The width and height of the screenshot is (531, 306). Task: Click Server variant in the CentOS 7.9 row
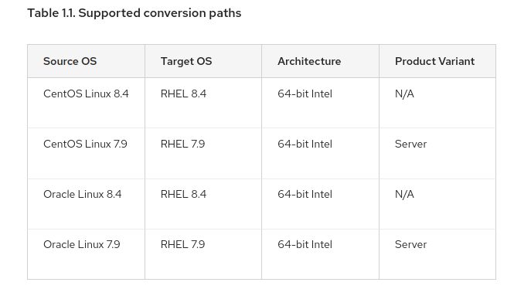pyautogui.click(x=410, y=144)
